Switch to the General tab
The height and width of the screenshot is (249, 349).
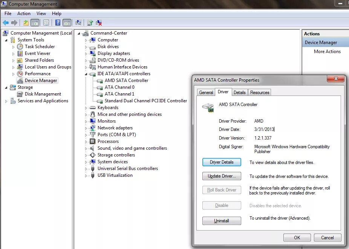pos(206,93)
